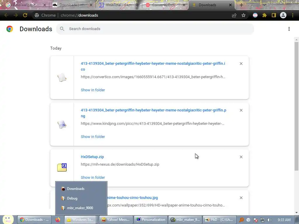
Task: Launch Firefox from the taskbar
Action: point(58,220)
